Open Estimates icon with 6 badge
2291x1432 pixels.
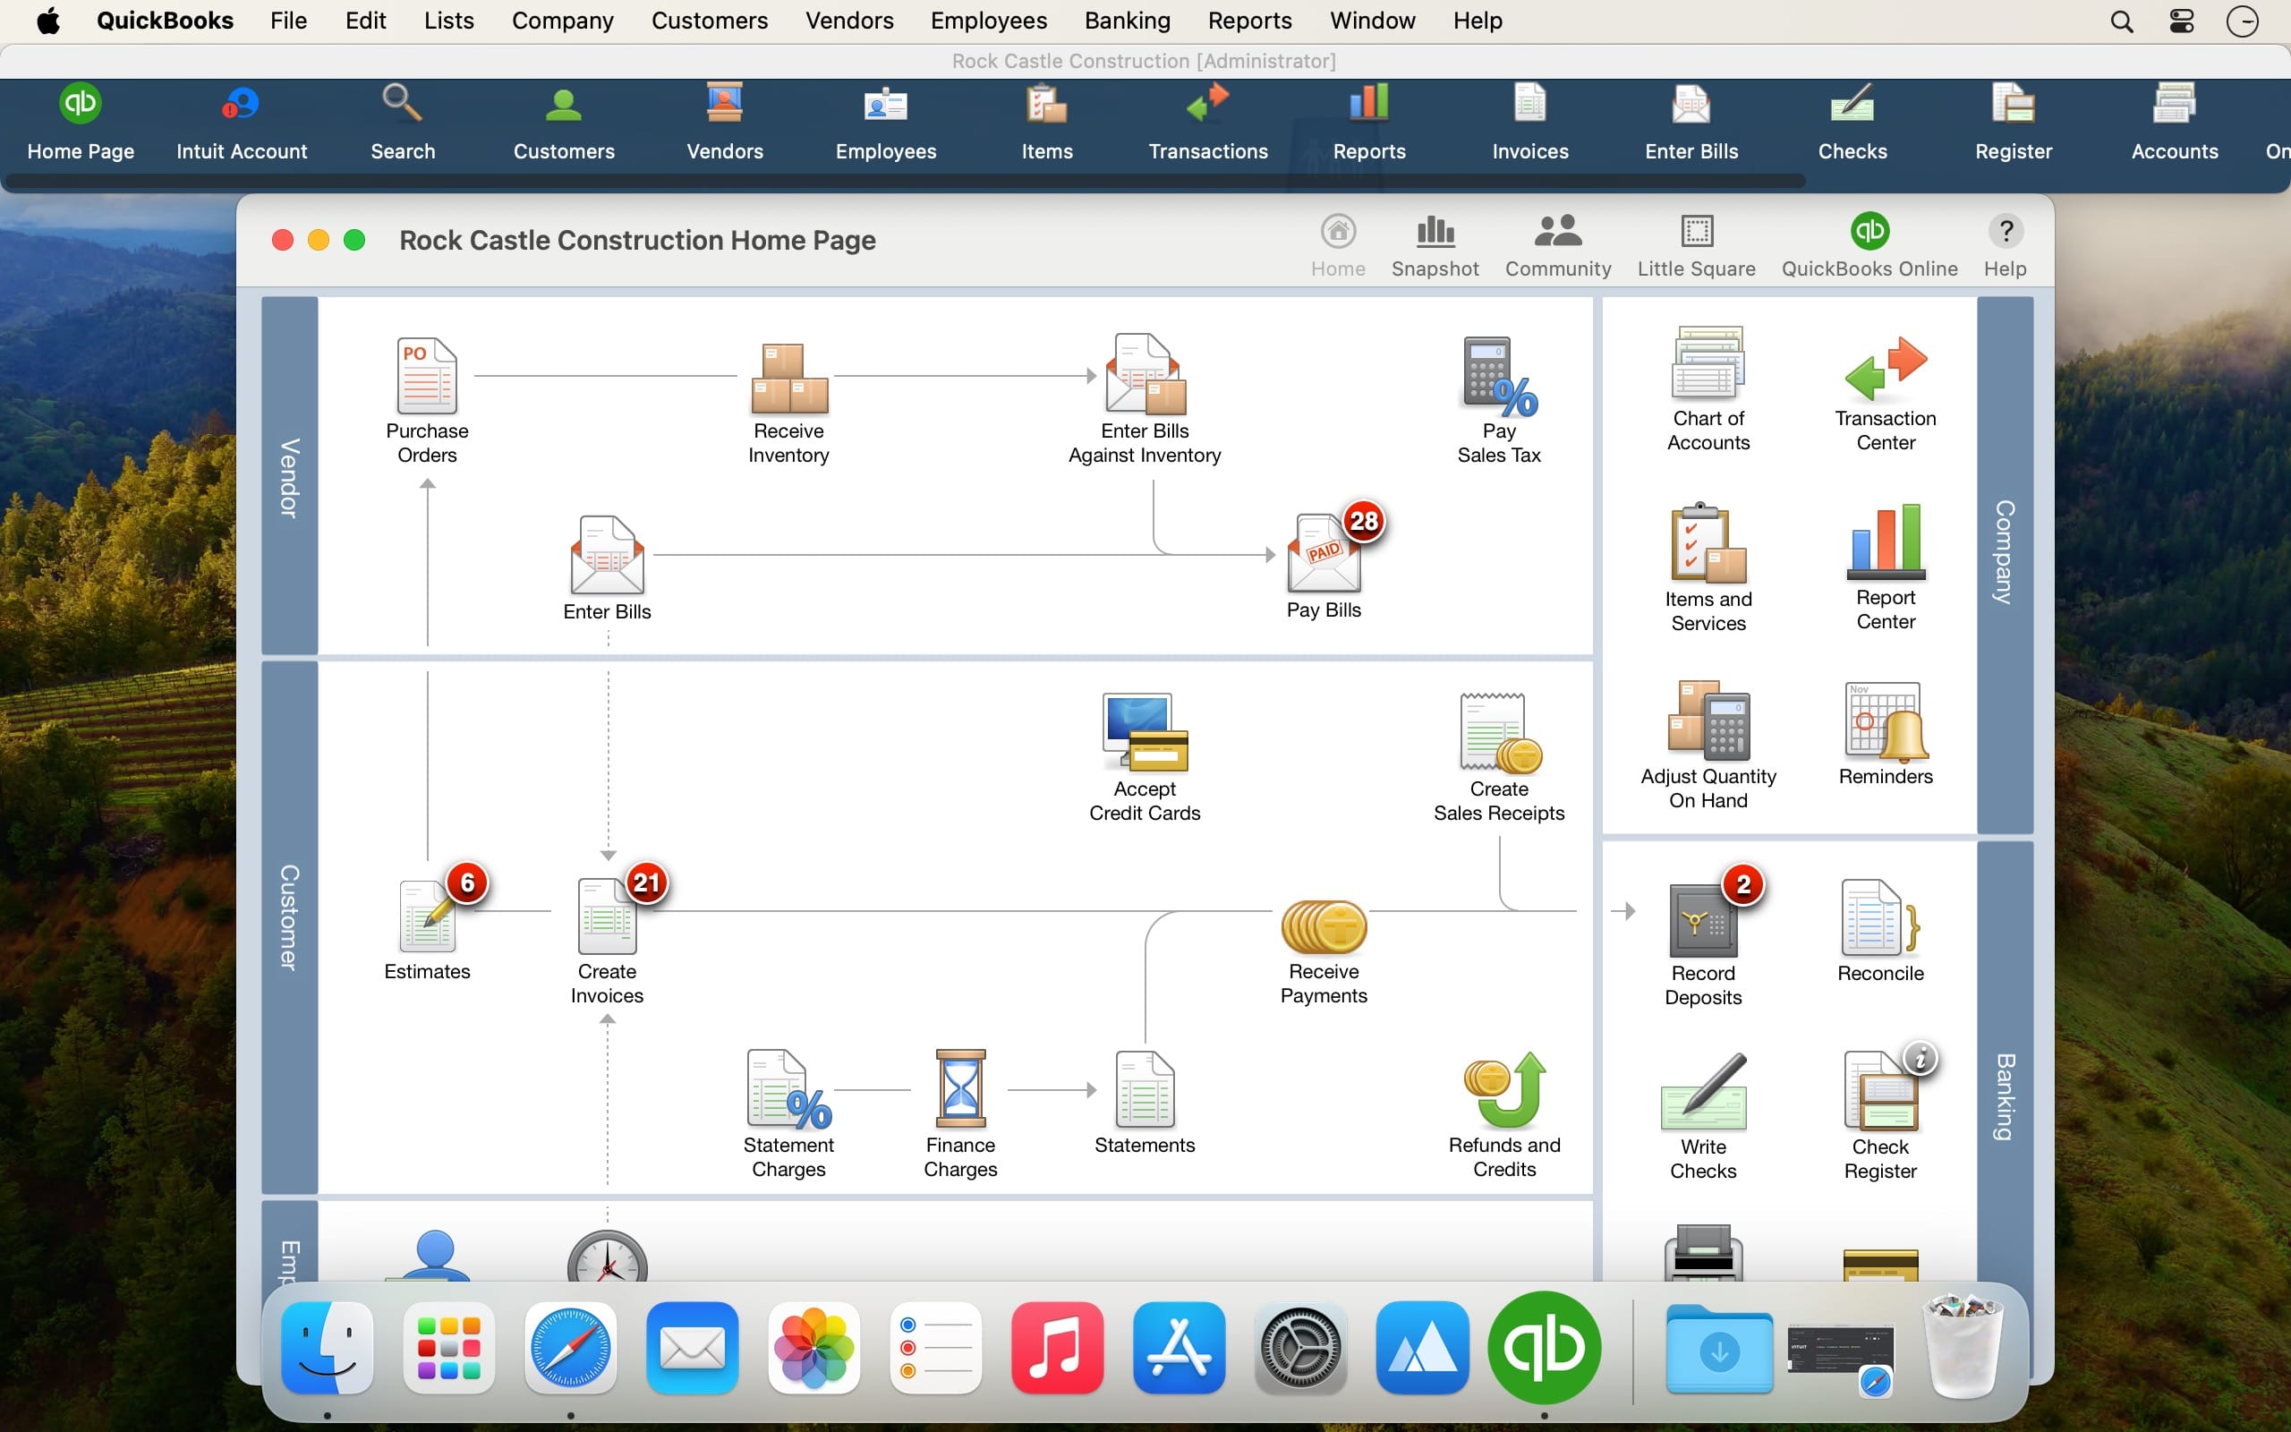(428, 915)
